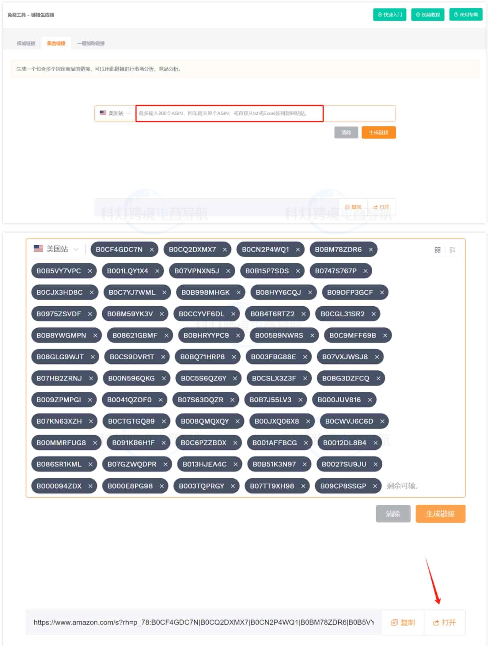489x646 pixels.
Task: Select the 集合链接 tab
Action: [x=56, y=43]
